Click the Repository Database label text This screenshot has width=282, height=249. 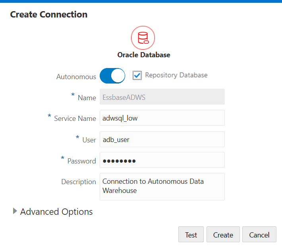click(x=176, y=75)
